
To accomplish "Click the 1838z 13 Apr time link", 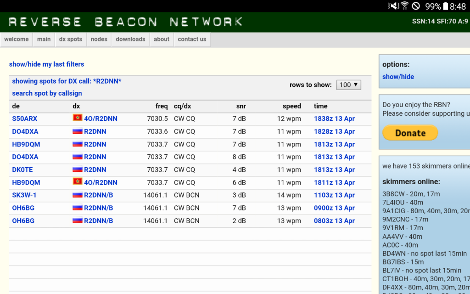I will click(334, 119).
